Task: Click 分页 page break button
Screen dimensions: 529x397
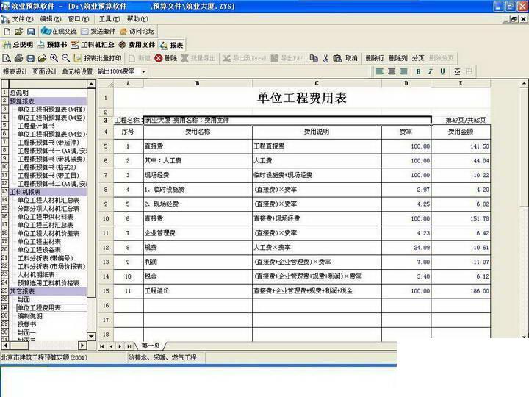Action: pos(418,58)
